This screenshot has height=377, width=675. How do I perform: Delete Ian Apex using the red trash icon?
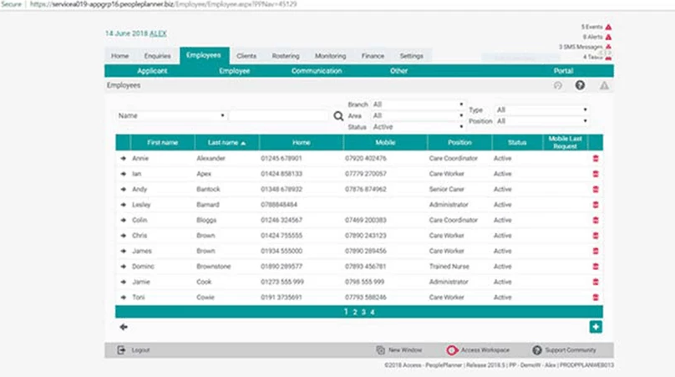pos(596,174)
